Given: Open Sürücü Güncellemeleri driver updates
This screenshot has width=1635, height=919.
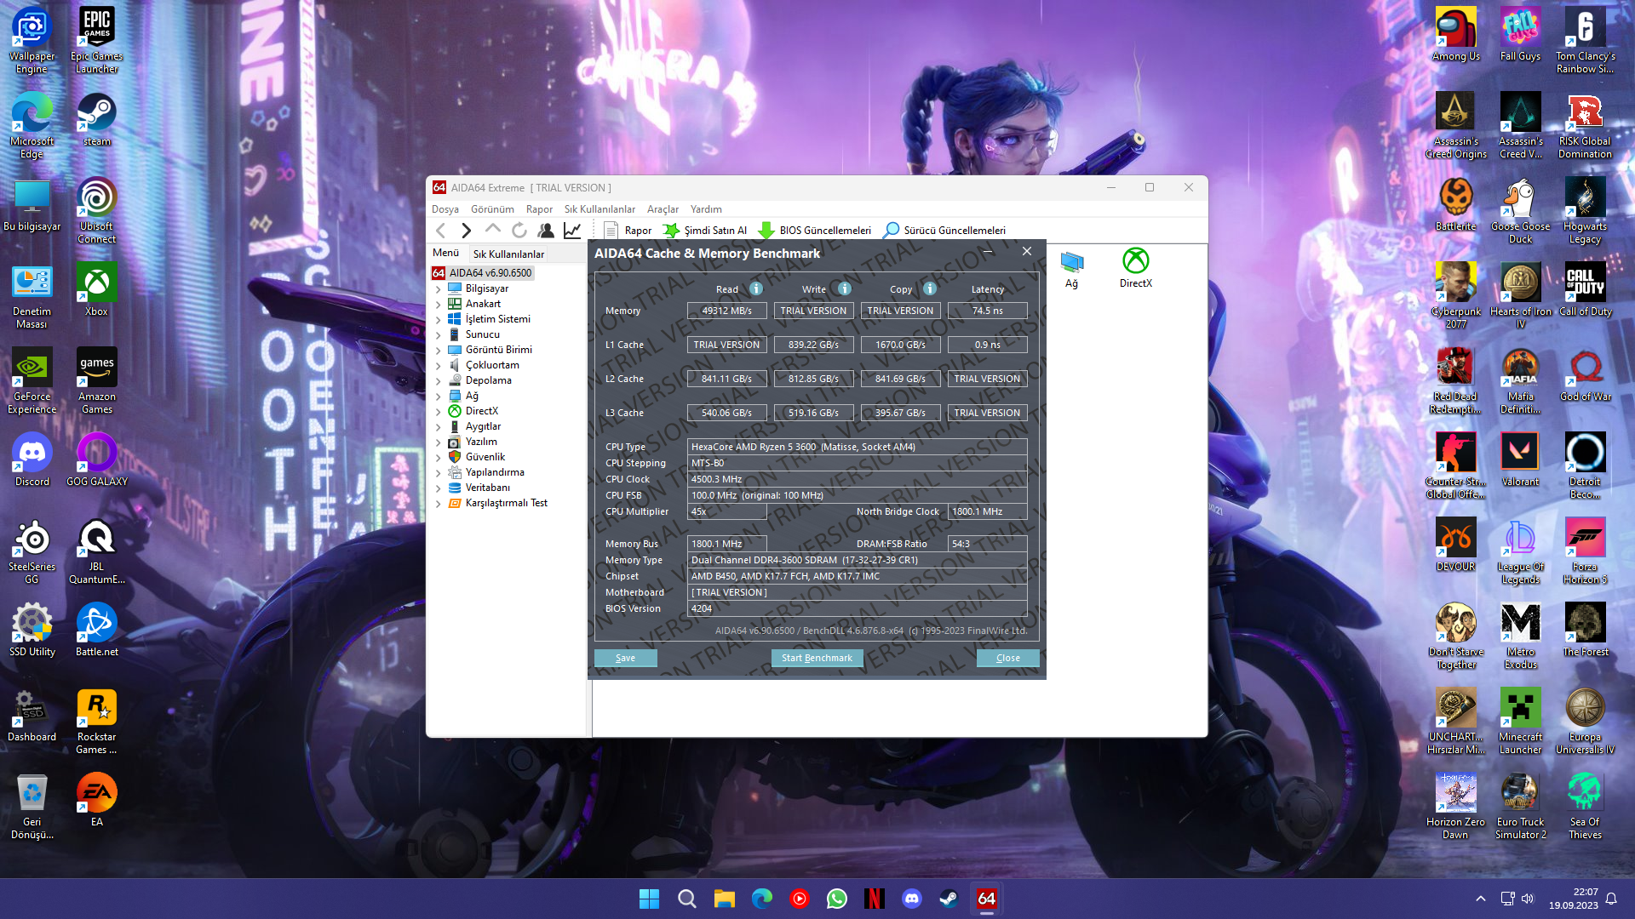Looking at the screenshot, I should pyautogui.click(x=944, y=231).
